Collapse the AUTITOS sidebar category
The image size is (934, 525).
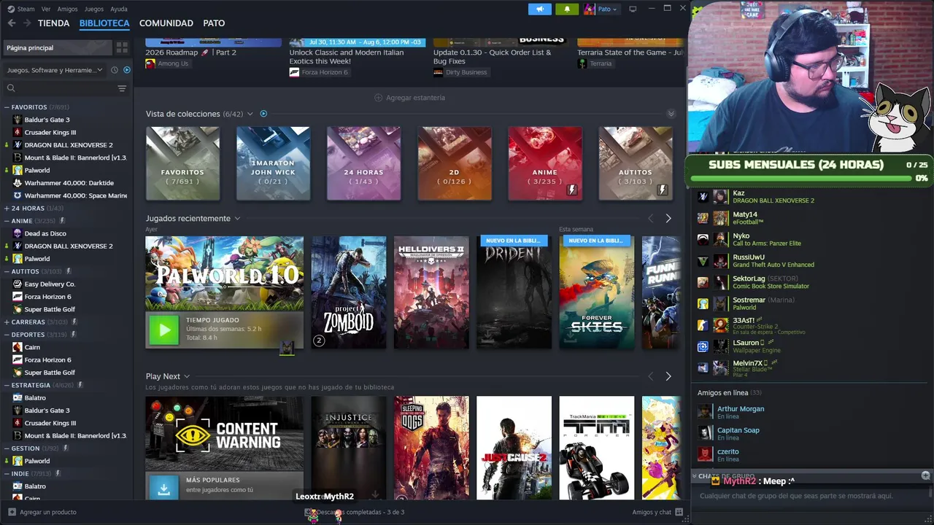[7, 271]
